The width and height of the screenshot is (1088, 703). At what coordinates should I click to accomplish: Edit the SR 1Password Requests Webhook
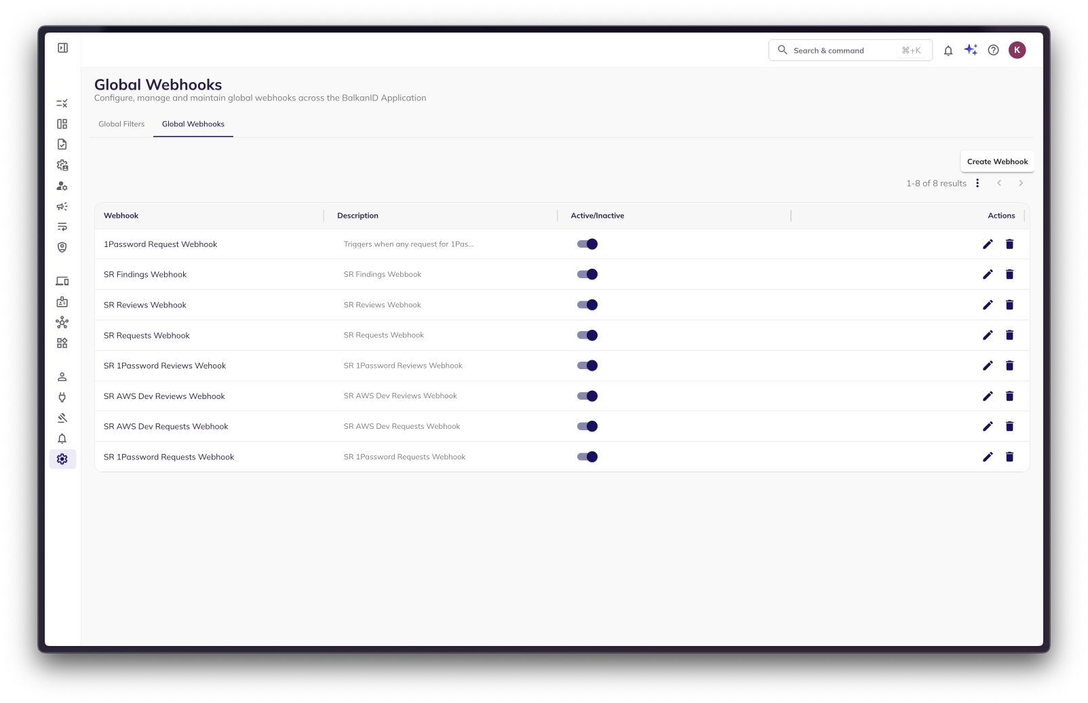pos(988,457)
